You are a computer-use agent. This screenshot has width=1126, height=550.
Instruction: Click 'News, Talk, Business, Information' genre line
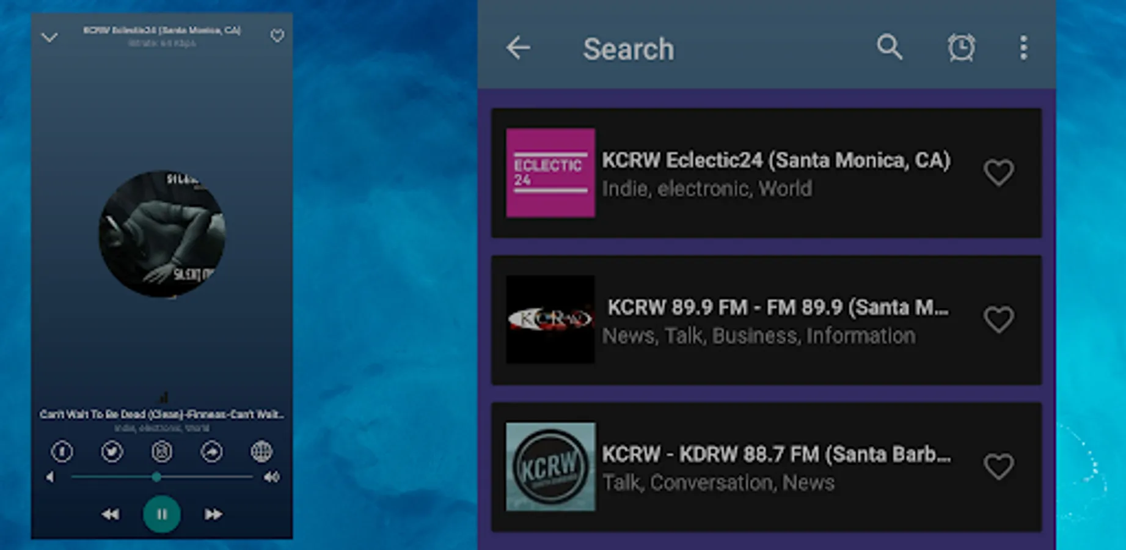[759, 336]
